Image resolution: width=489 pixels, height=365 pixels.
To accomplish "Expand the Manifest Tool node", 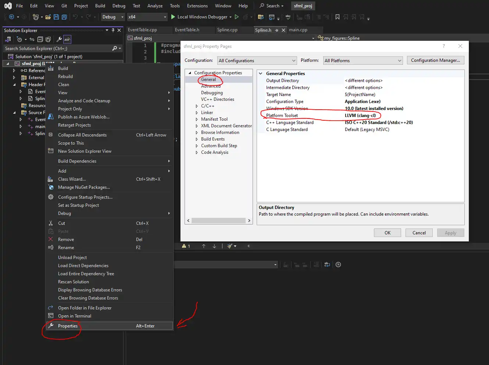I will tap(197, 119).
